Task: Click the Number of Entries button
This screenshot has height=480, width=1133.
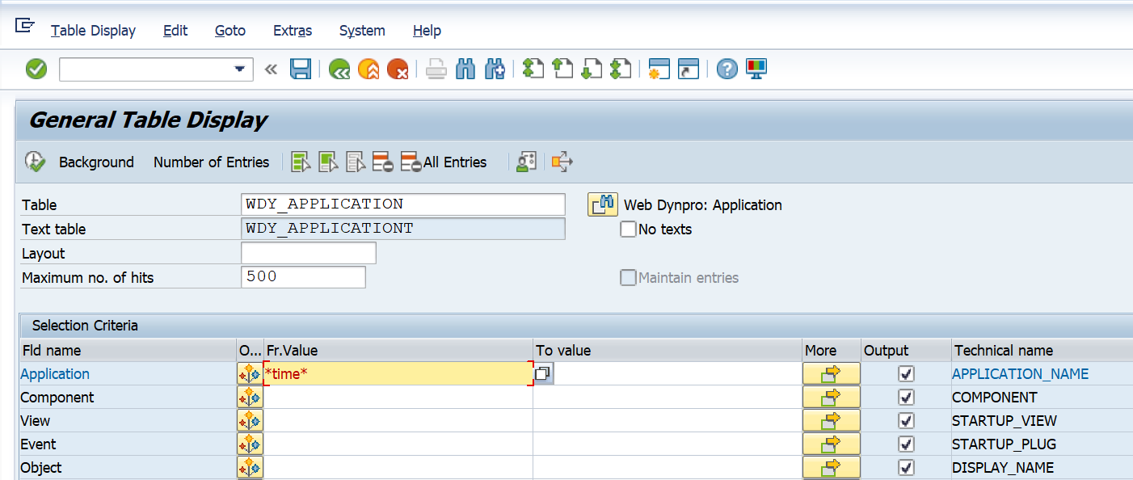Action: pyautogui.click(x=211, y=162)
